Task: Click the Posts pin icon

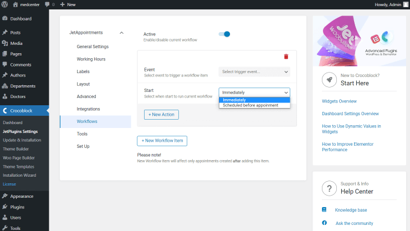Action: (x=4, y=32)
